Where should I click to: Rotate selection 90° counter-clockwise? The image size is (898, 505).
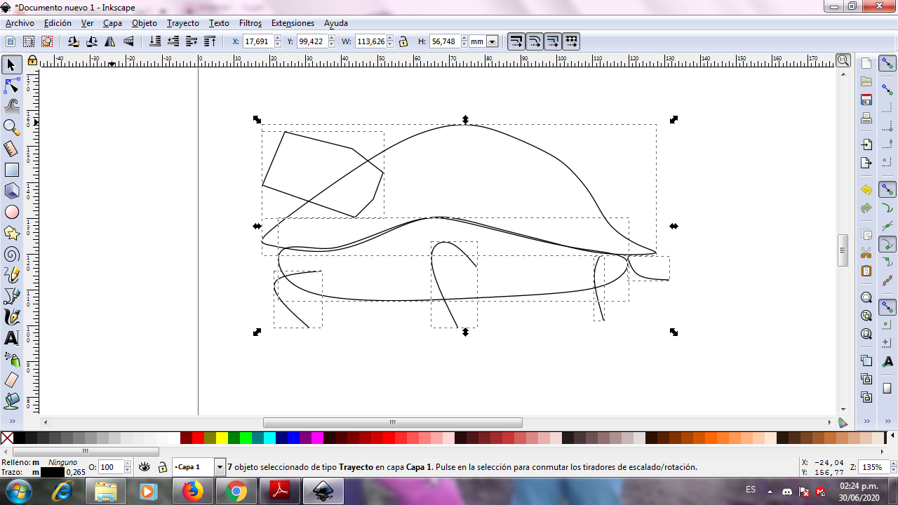pos(74,41)
